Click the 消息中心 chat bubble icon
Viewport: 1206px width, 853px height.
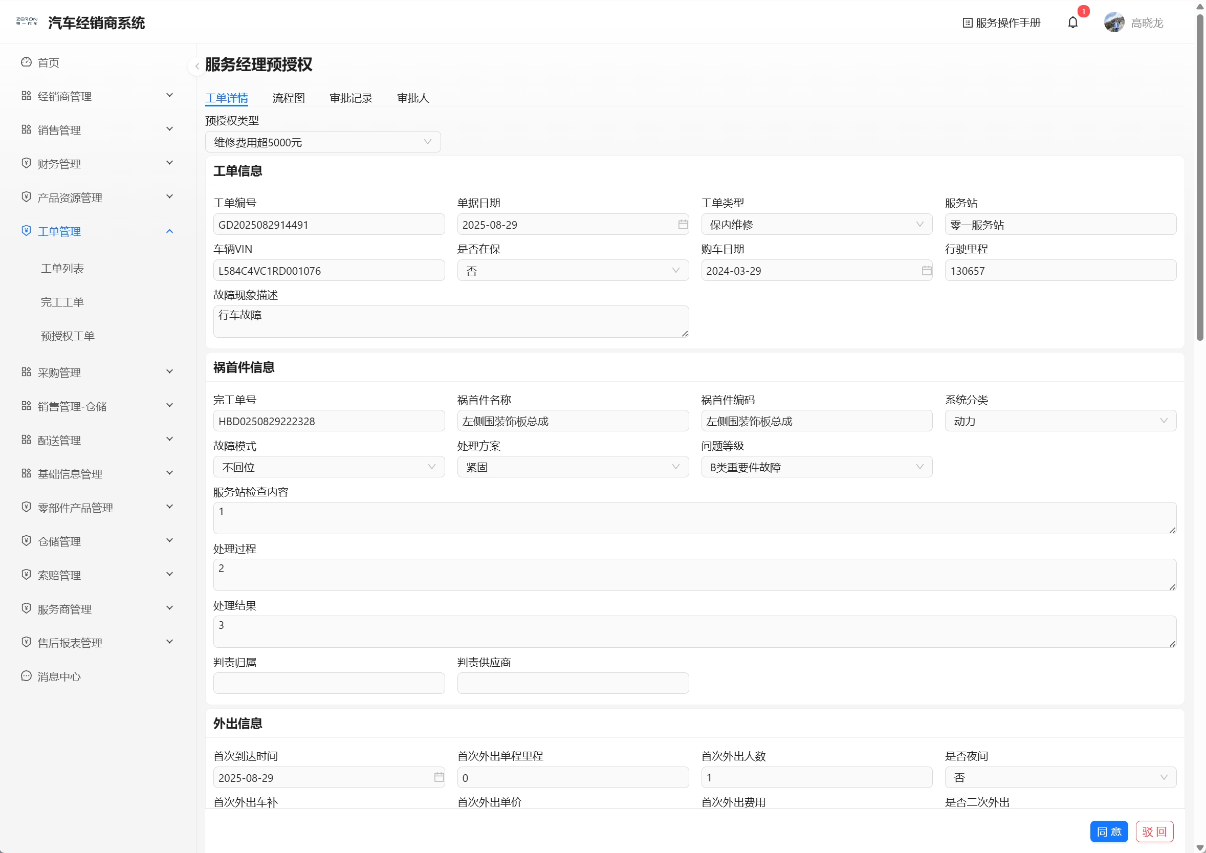(x=26, y=676)
